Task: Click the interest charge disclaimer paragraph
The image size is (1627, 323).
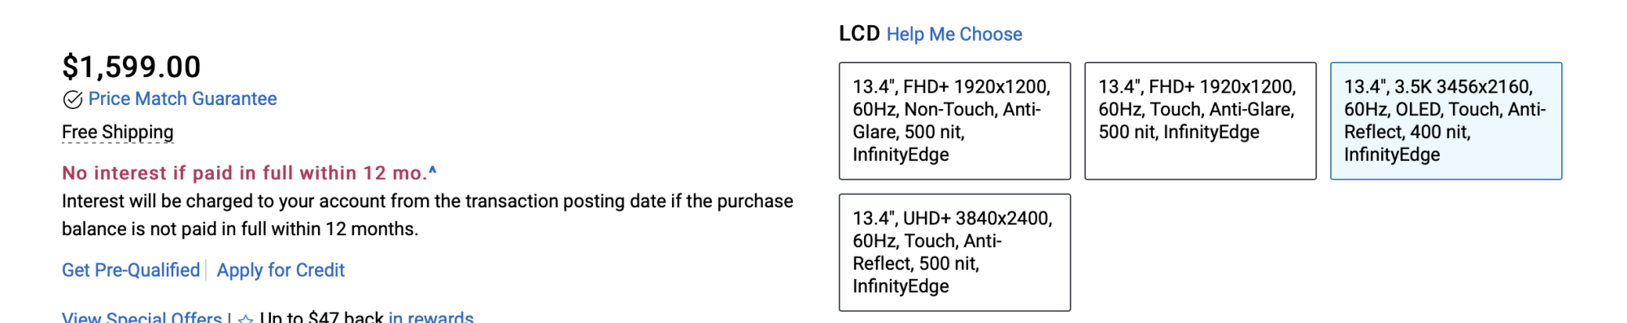Action: (x=427, y=215)
